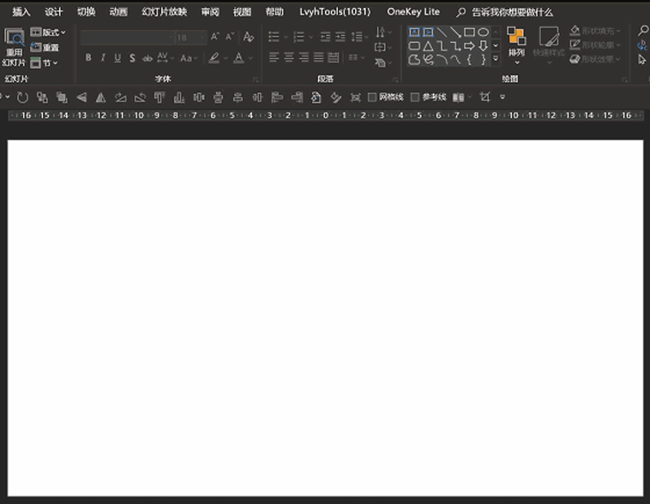
Task: Select the text box shape in the gallery
Action: (x=414, y=32)
